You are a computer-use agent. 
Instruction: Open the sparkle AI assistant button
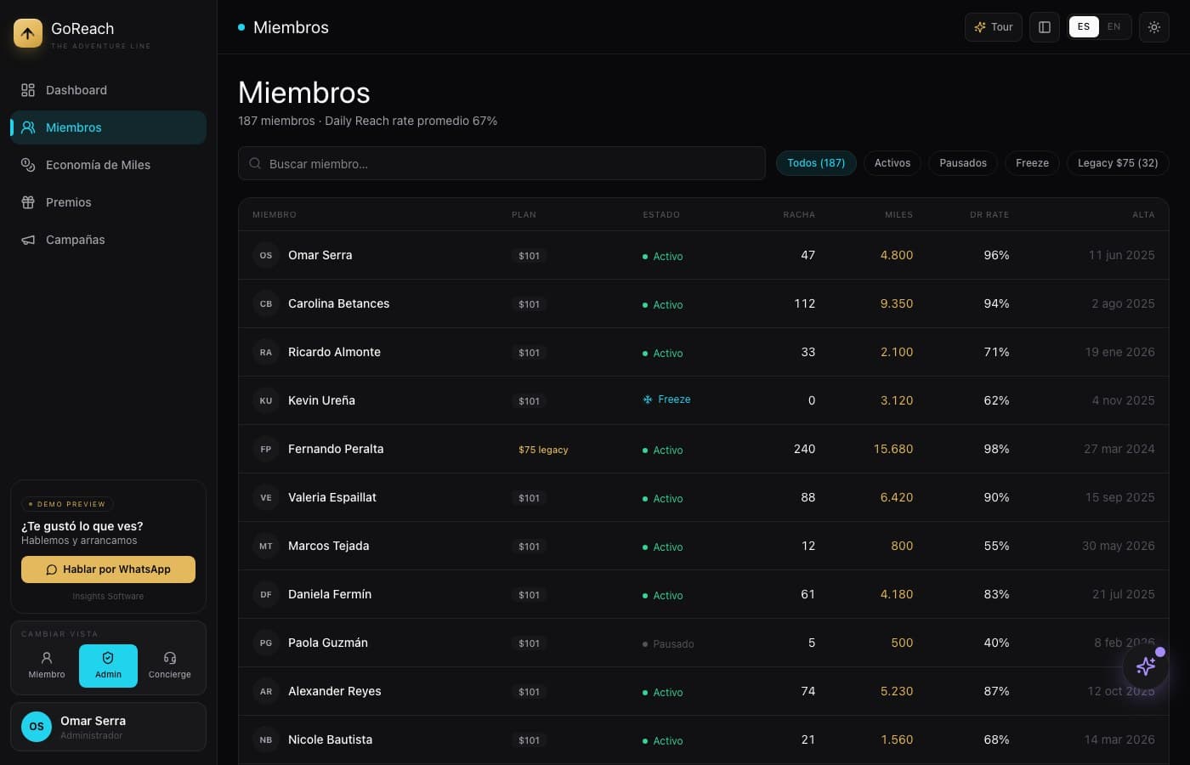1146,666
